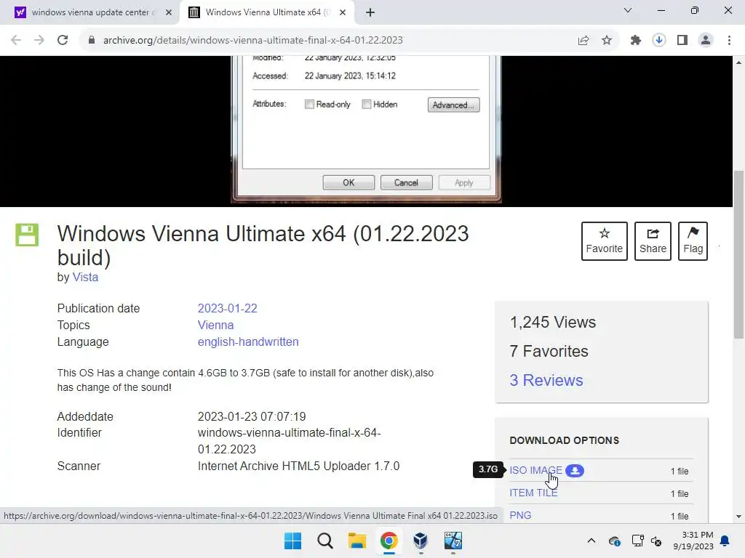Toggle Chrome side panel
The width and height of the screenshot is (745, 558).
point(682,41)
